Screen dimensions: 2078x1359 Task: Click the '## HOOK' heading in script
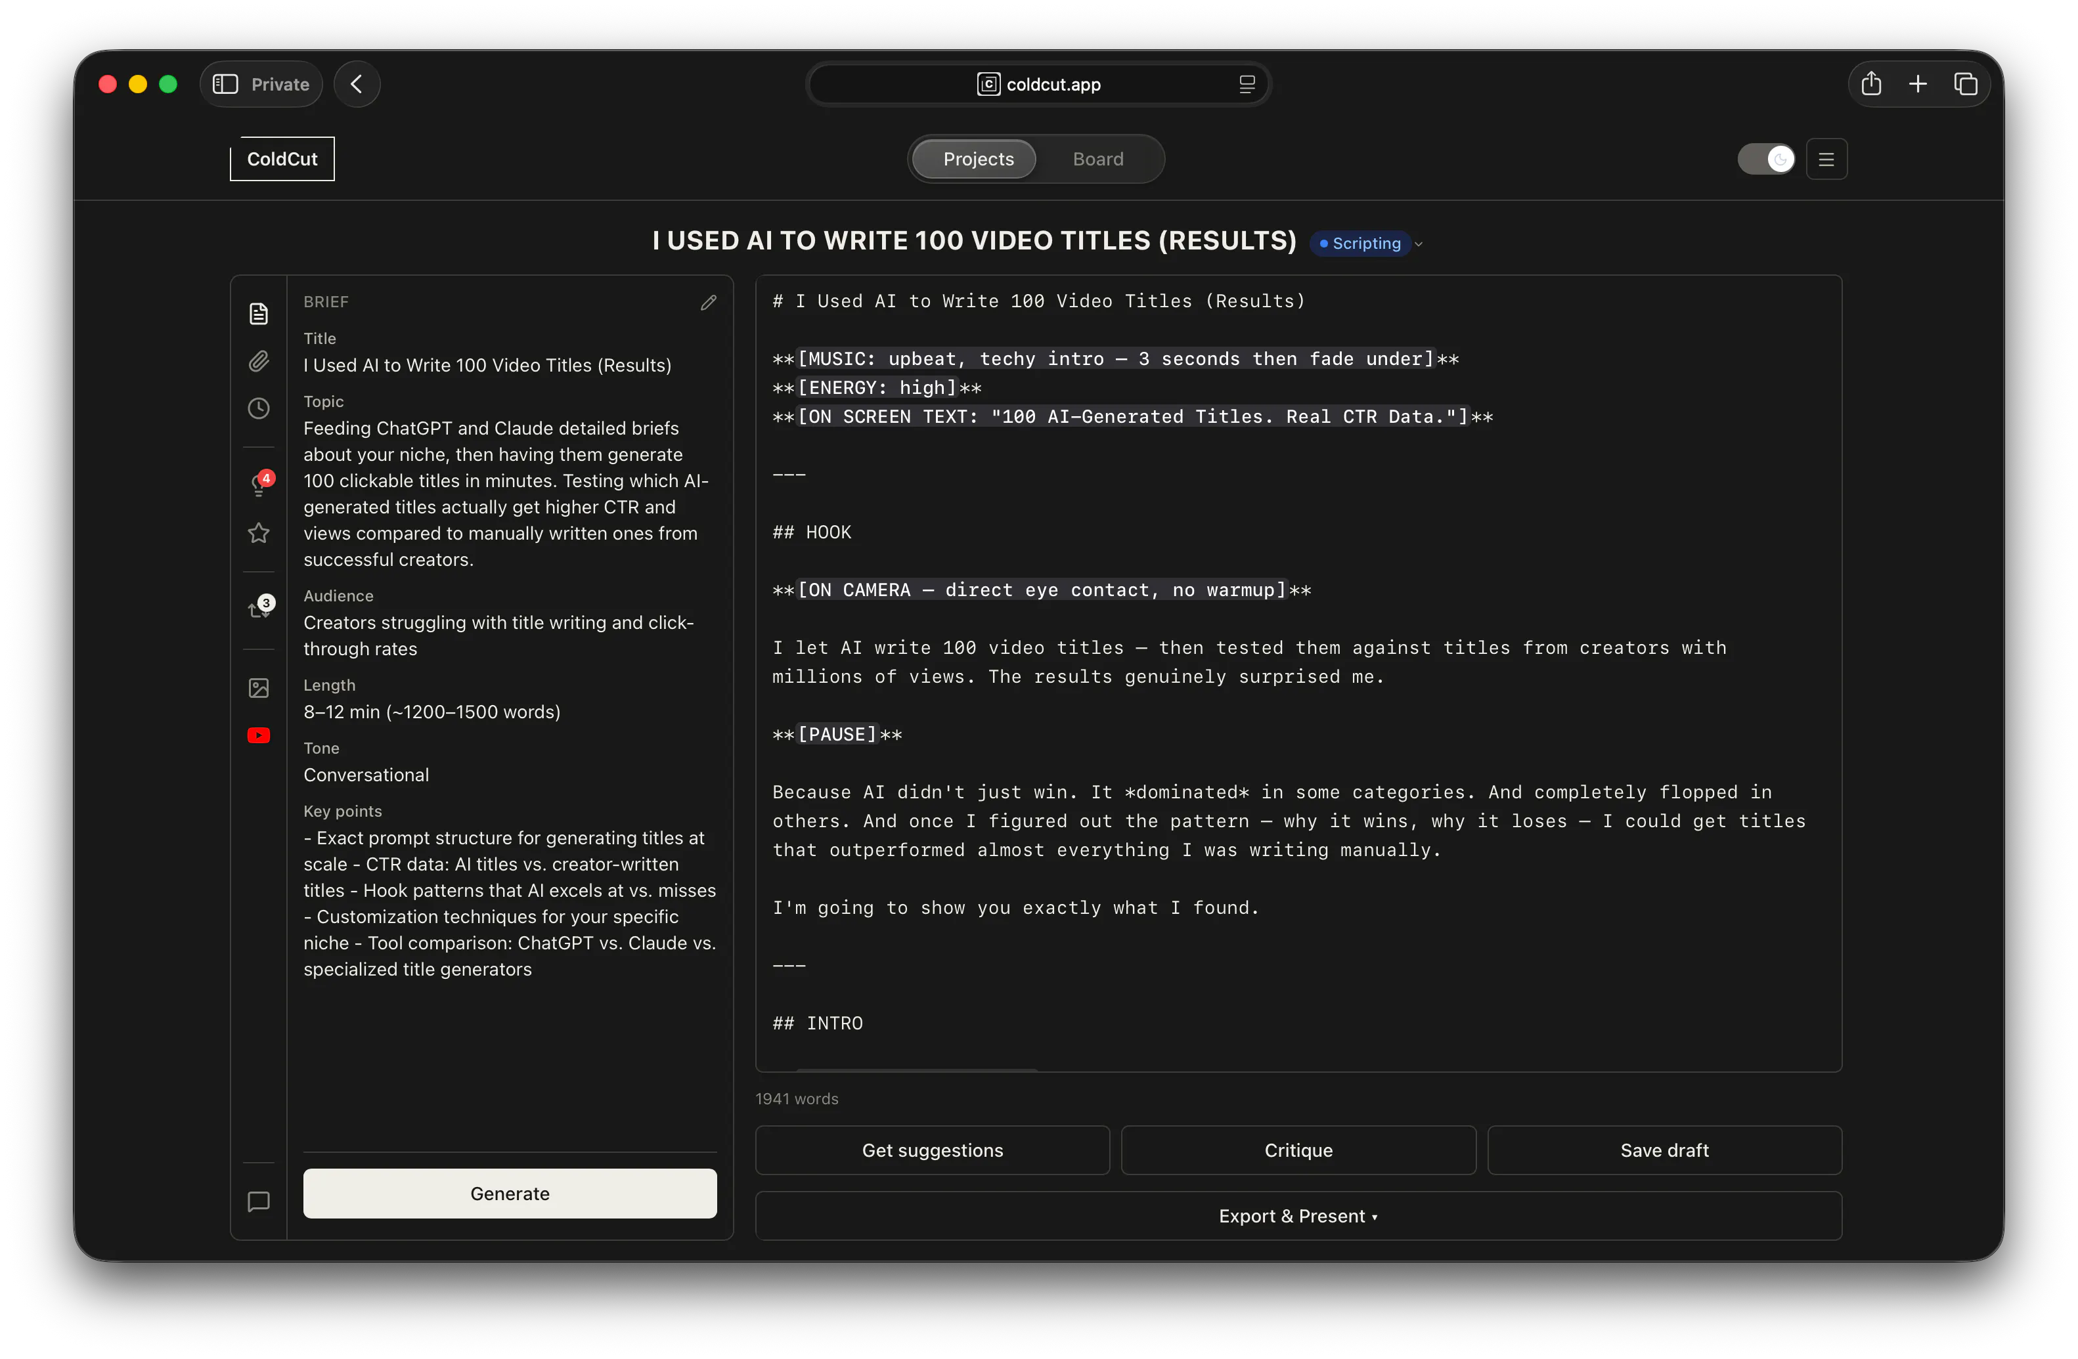(x=811, y=532)
